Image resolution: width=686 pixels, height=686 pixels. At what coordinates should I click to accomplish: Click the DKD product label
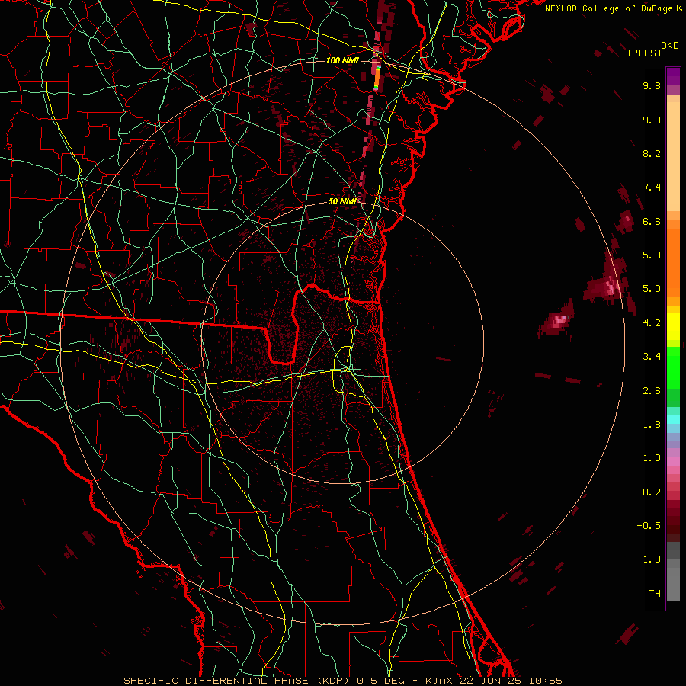tap(669, 46)
